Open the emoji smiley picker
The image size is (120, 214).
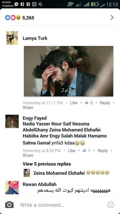point(110,205)
